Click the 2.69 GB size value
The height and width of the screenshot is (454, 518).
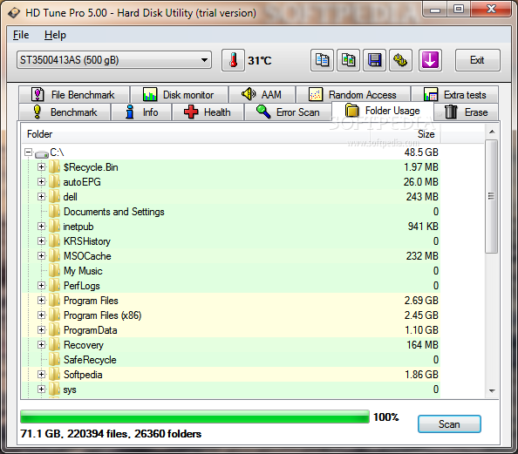tap(421, 301)
